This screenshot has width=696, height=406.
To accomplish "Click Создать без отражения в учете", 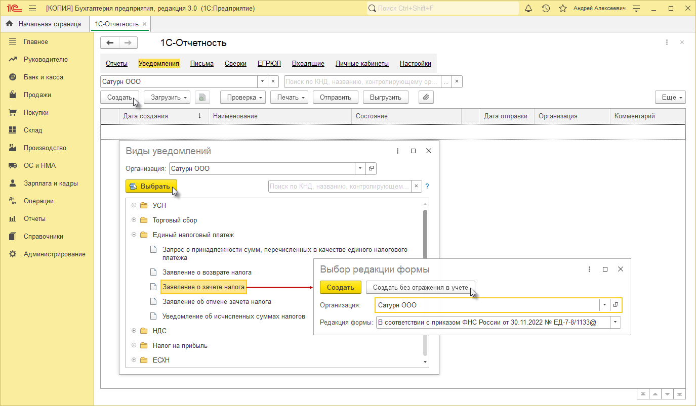I will tap(421, 287).
